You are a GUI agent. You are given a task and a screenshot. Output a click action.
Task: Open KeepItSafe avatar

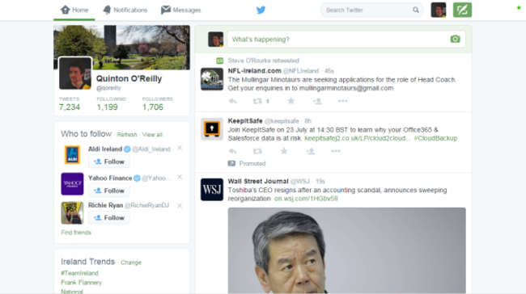point(212,128)
